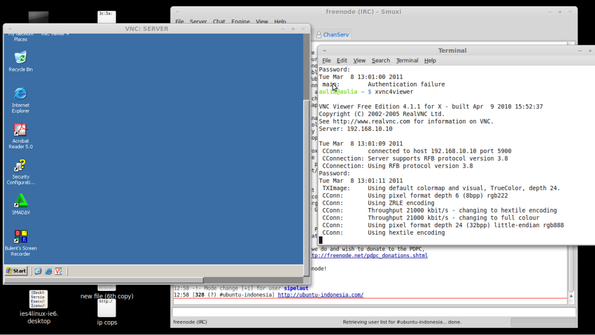Maximize the VNC: SERVER window
Viewport: 595px width, 335px height.
(x=293, y=29)
